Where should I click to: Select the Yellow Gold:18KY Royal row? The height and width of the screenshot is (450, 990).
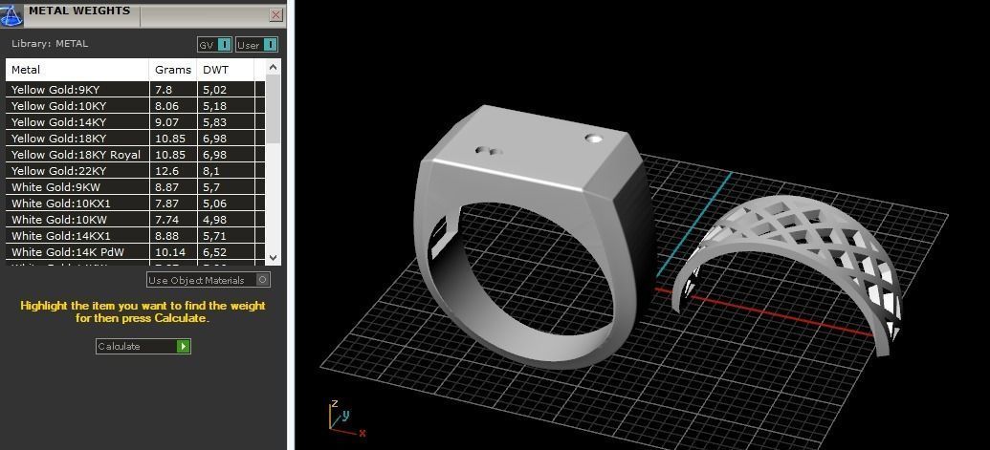(135, 155)
